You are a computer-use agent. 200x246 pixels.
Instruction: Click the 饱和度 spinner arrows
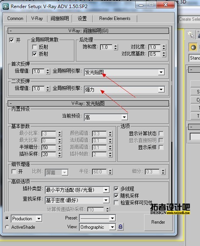pos(116,47)
